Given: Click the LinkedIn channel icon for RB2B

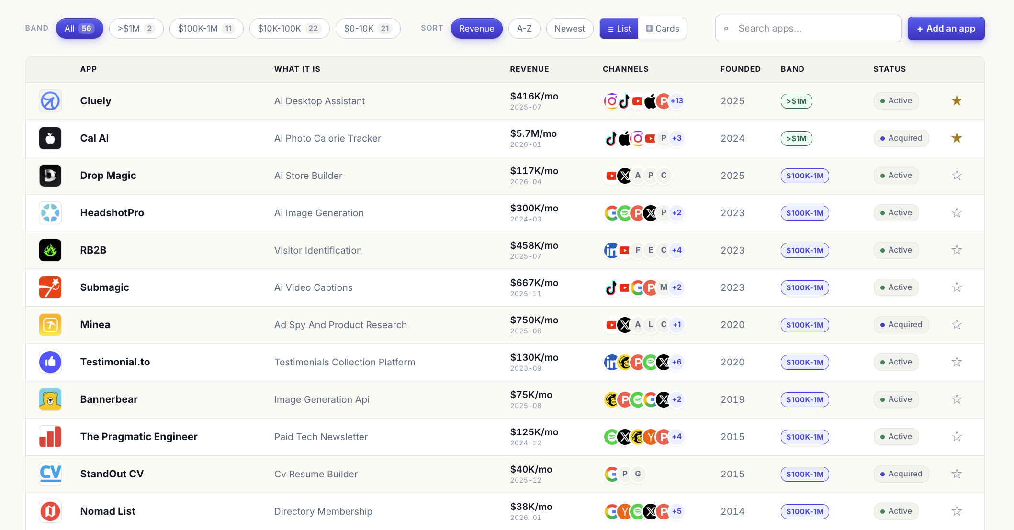Looking at the screenshot, I should pos(611,250).
